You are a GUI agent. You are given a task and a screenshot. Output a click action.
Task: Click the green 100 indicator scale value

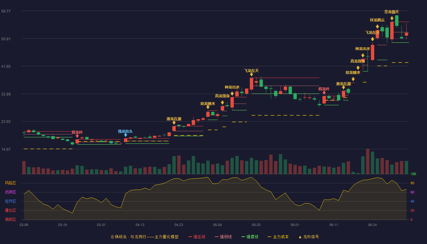[x=413, y=174]
